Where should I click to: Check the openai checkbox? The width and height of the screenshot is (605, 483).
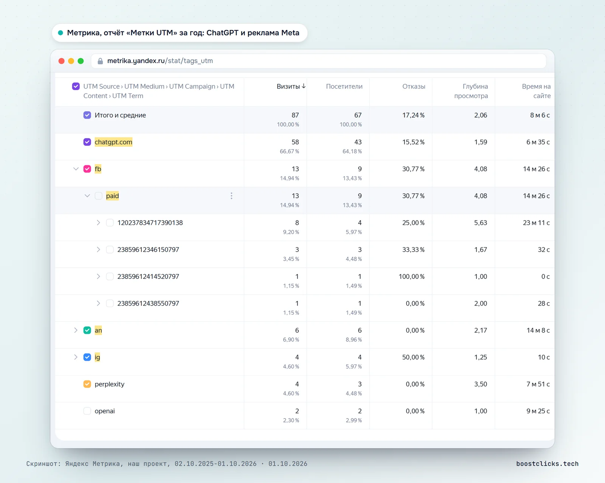click(x=87, y=411)
